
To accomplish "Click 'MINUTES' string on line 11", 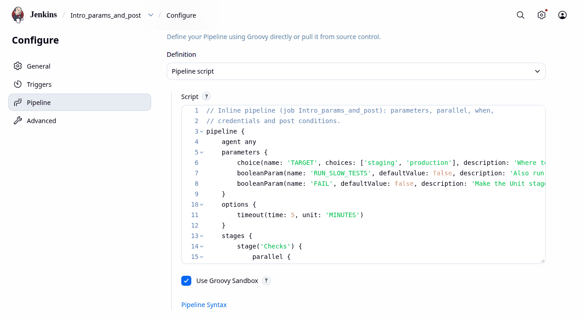I will point(343,215).
